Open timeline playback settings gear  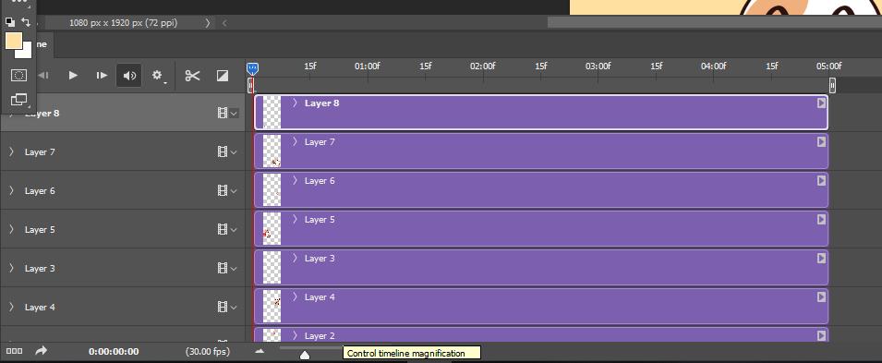(x=158, y=76)
